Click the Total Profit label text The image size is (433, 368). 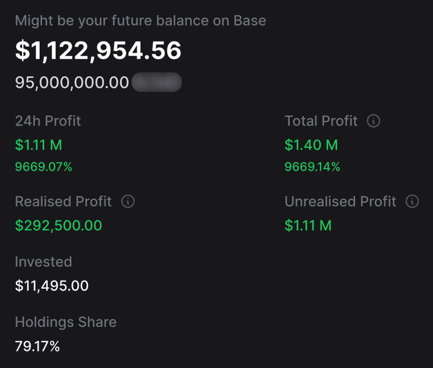(321, 121)
